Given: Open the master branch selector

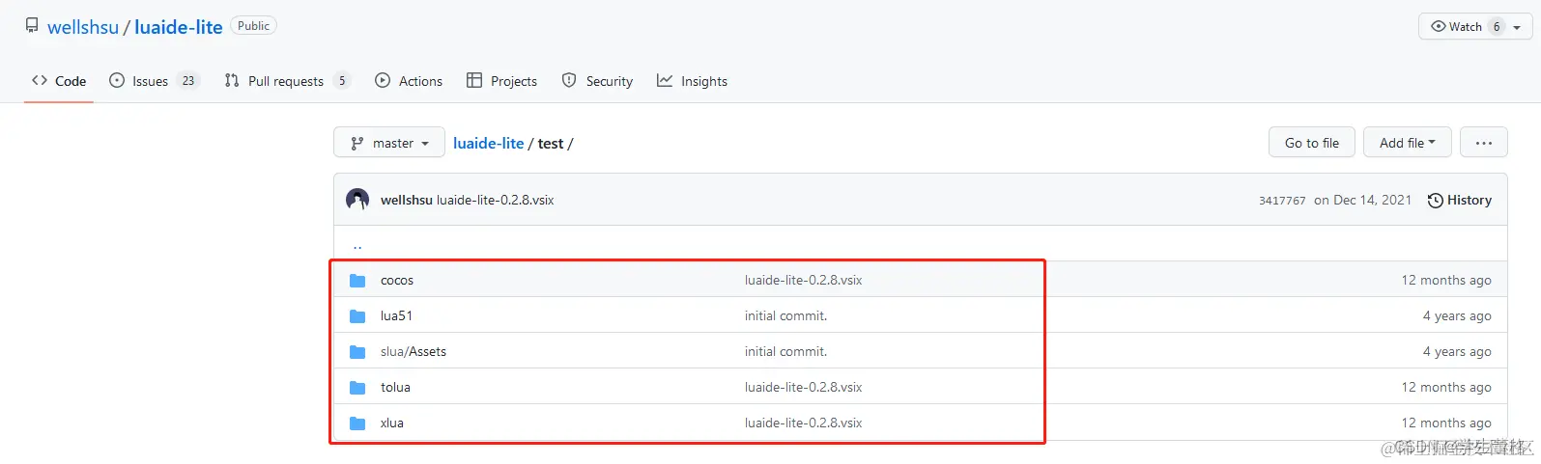Looking at the screenshot, I should tap(389, 143).
